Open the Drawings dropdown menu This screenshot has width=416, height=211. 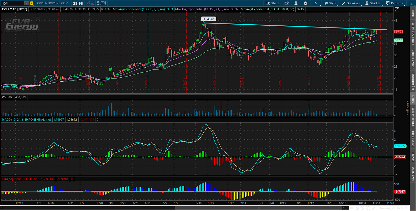click(351, 3)
